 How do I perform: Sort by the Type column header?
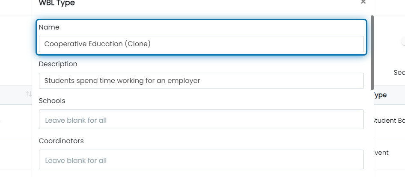pos(380,95)
